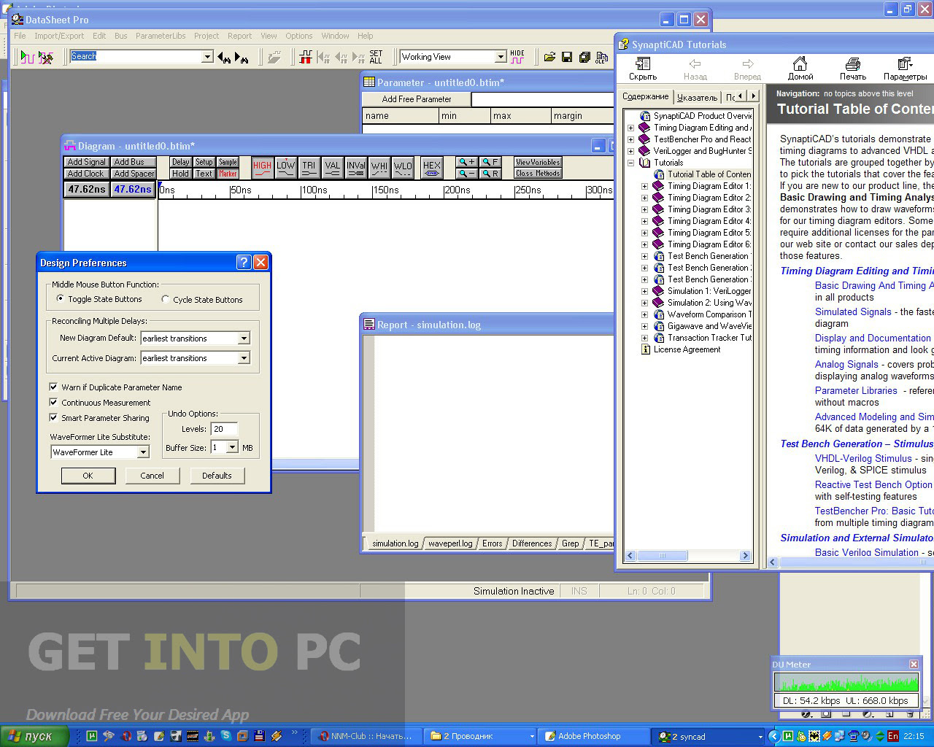Open the Search box dropdown arrow

(x=207, y=57)
